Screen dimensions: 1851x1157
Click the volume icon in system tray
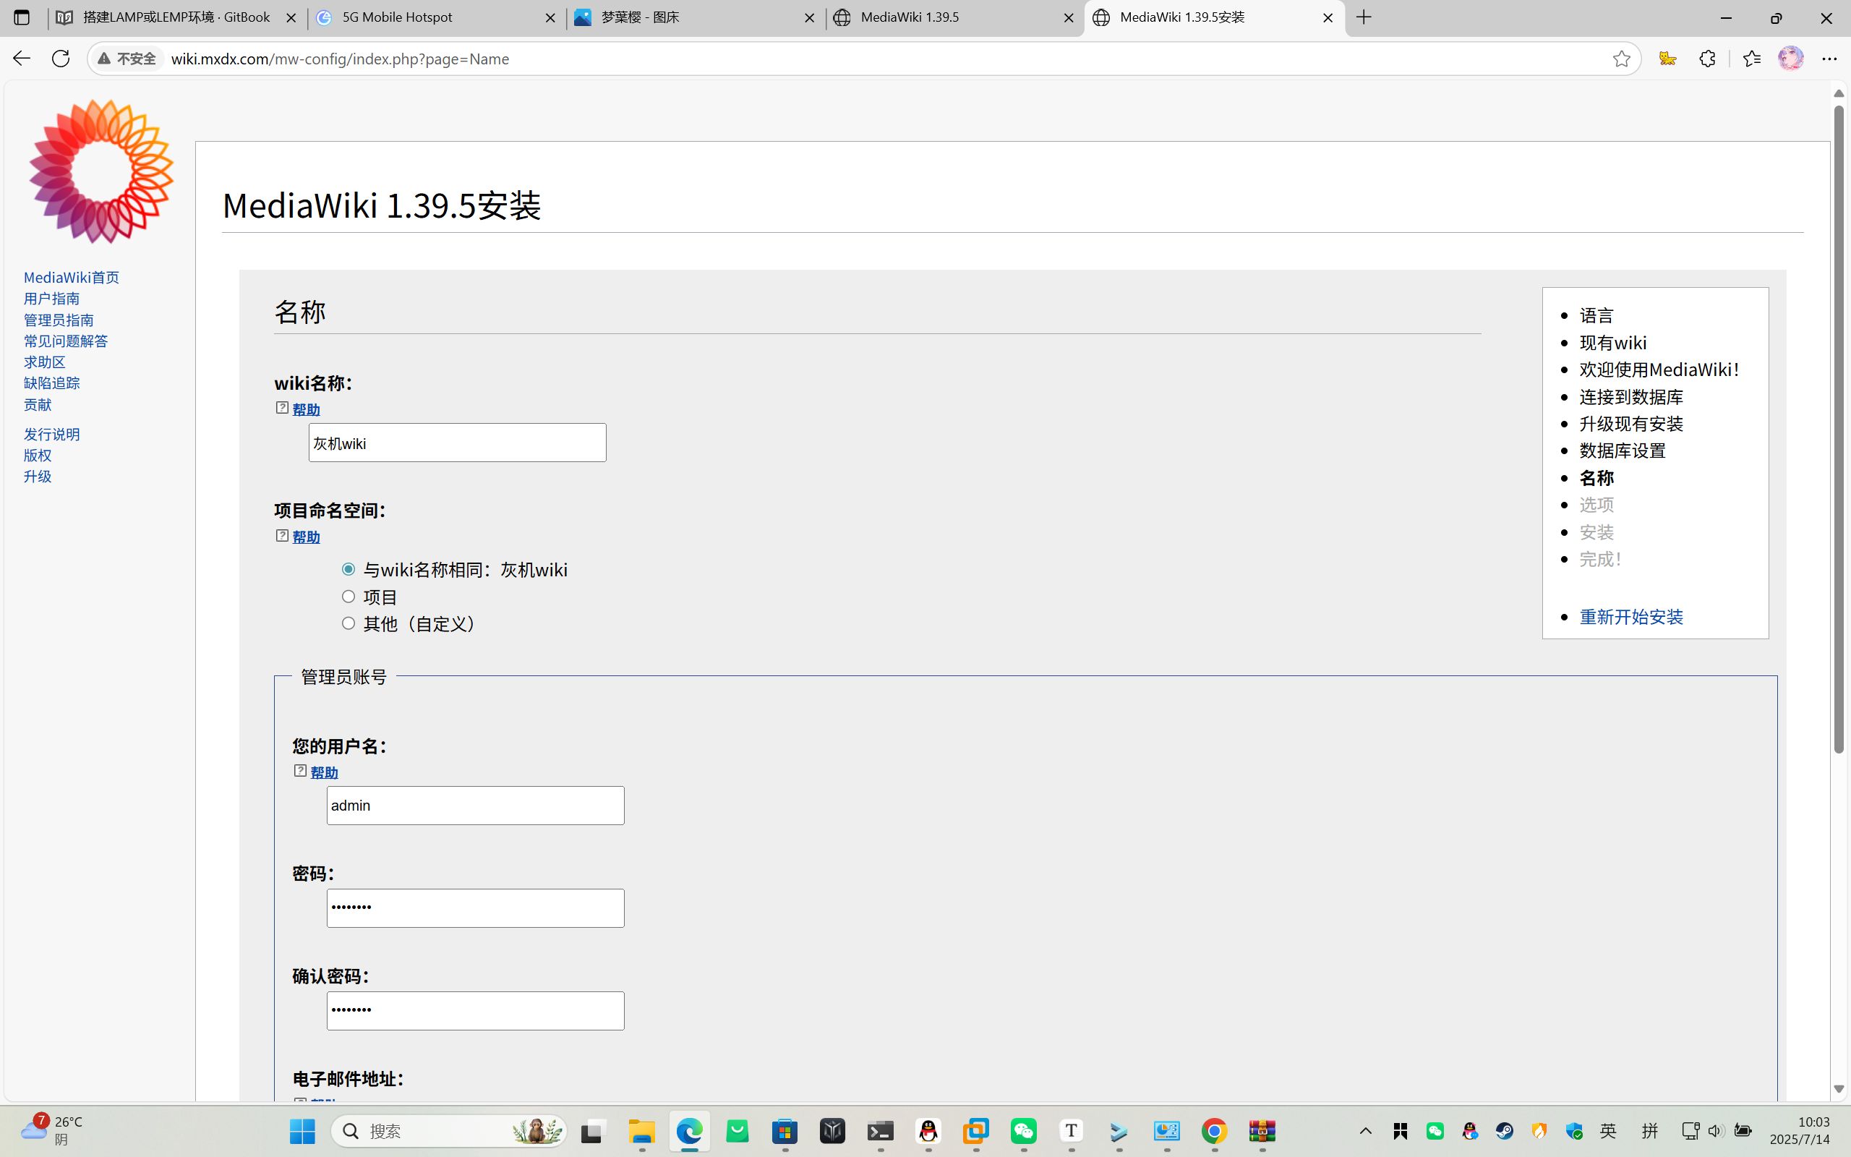click(x=1715, y=1131)
